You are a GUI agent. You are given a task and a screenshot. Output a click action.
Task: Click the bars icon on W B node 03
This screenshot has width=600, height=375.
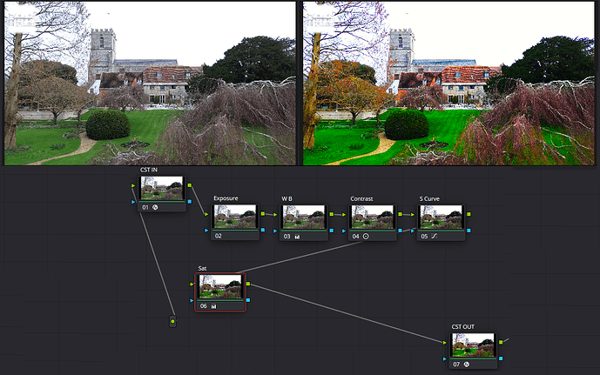(297, 236)
